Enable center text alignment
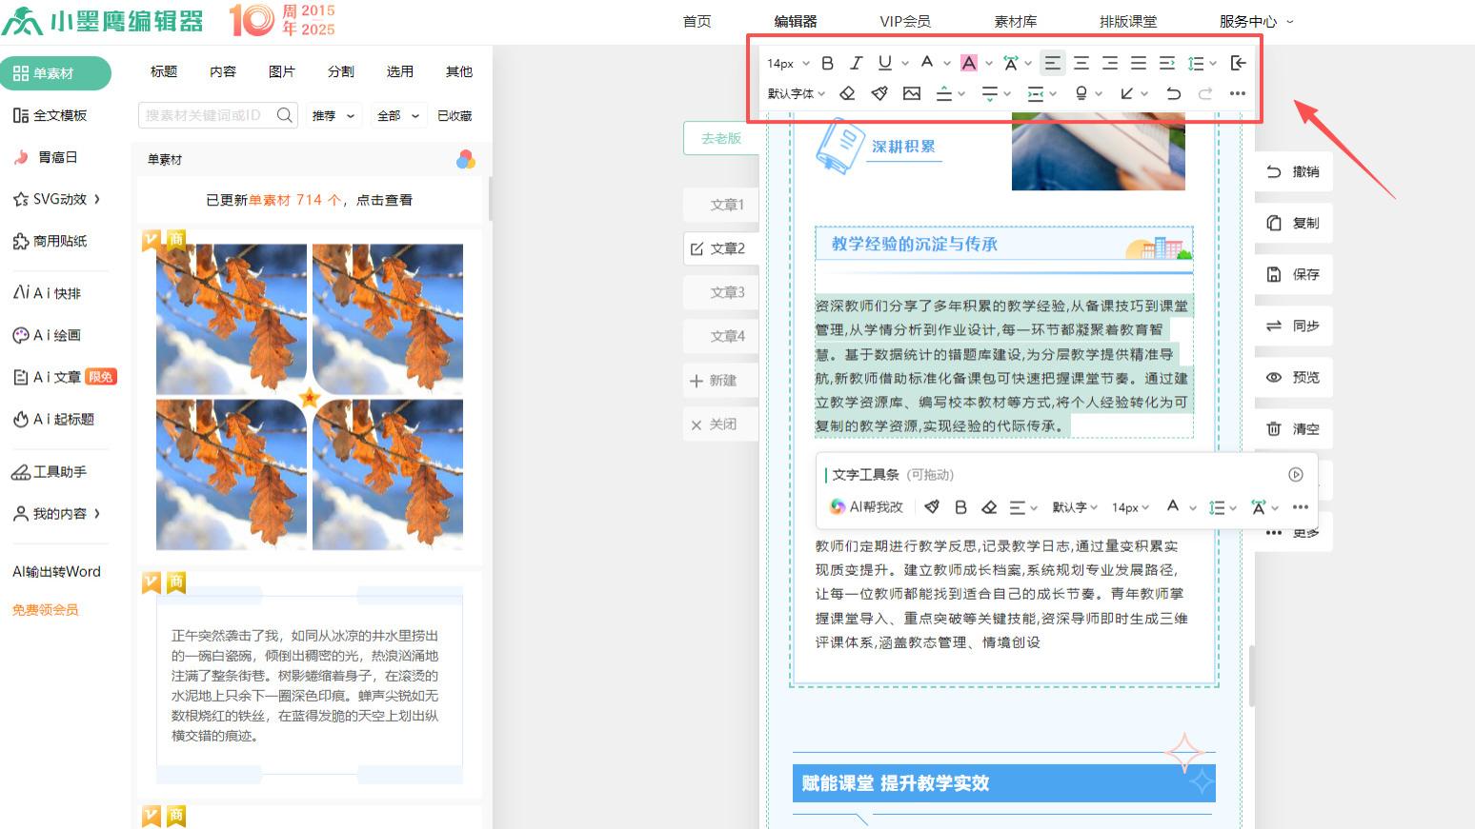 pos(1081,63)
